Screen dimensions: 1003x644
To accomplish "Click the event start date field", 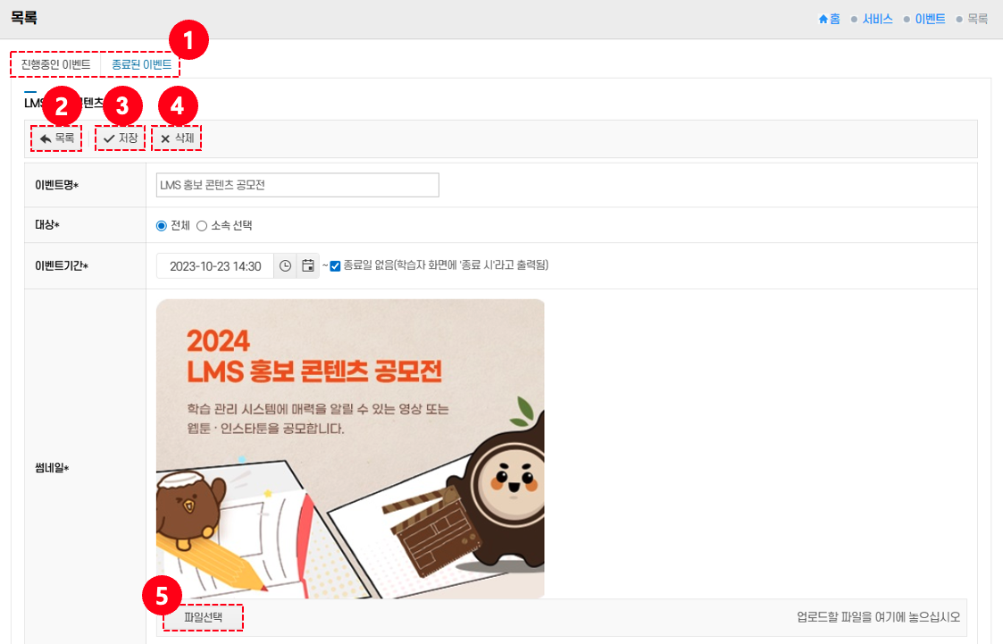I will [x=215, y=266].
